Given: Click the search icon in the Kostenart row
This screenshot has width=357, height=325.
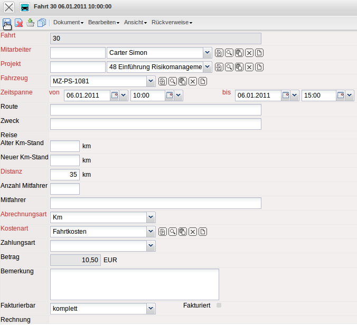Looking at the screenshot, I should (173, 232).
